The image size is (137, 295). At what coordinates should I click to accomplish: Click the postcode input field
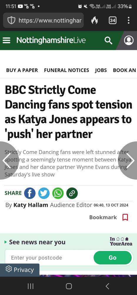pos(49,258)
